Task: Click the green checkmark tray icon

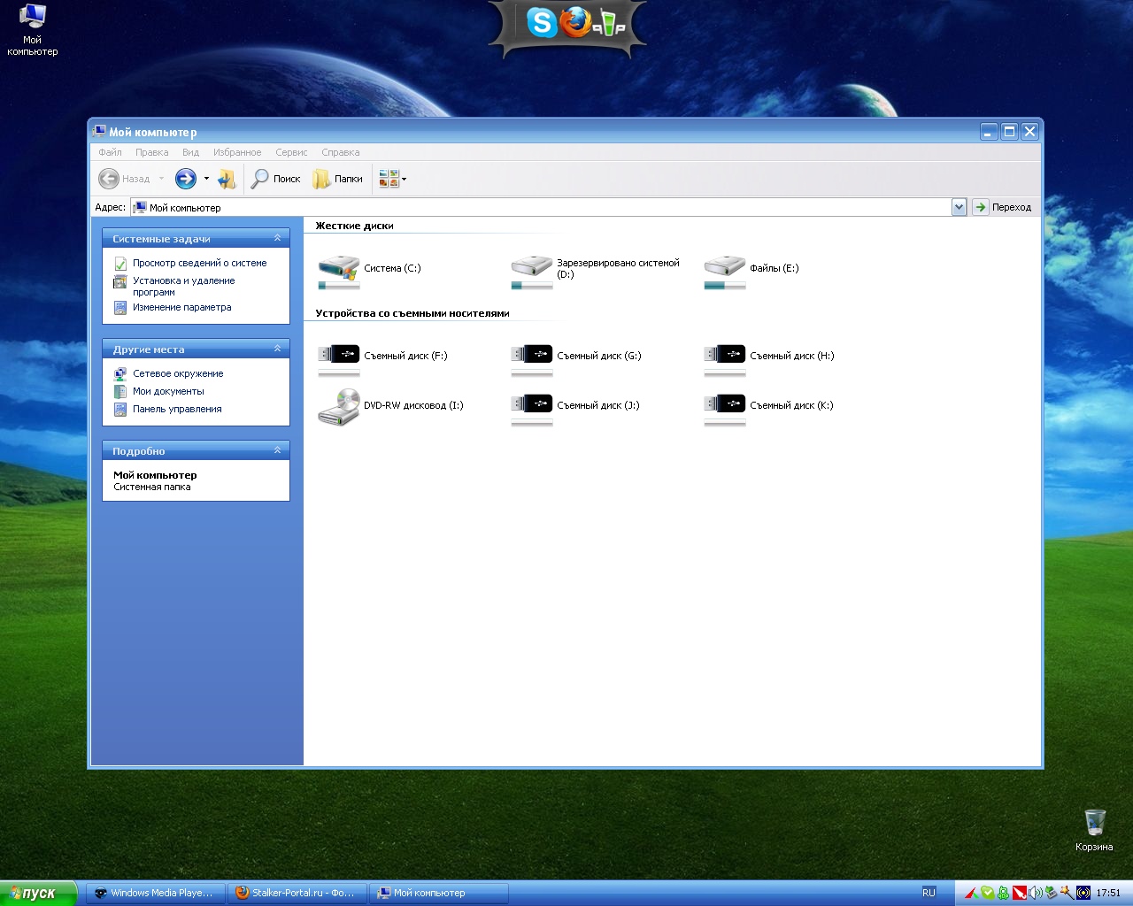Action: [x=987, y=893]
